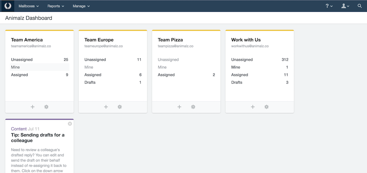Screen dimensions: 367x173
Task: Open Drafts folder in Team Europe
Action: coord(113,83)
